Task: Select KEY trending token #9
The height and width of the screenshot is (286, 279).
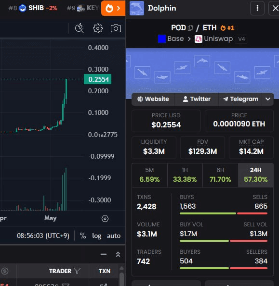Action: pyautogui.click(x=82, y=8)
